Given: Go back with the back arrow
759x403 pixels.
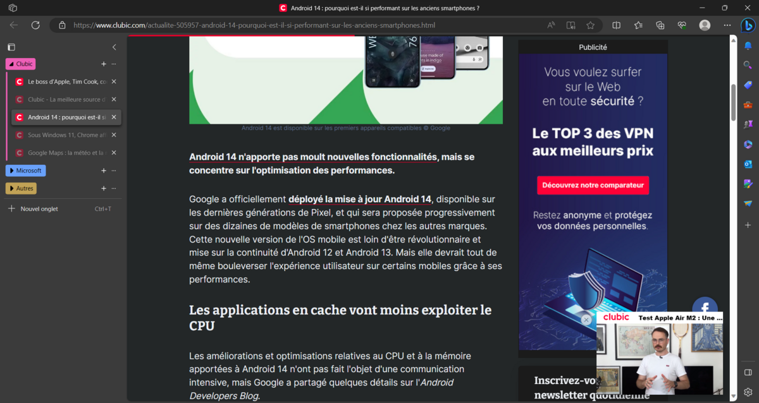Looking at the screenshot, I should (13, 25).
